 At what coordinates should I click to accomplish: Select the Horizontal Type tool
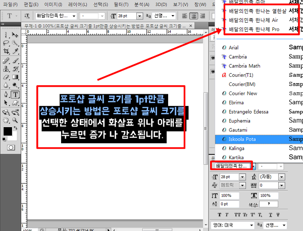coord(15,94)
